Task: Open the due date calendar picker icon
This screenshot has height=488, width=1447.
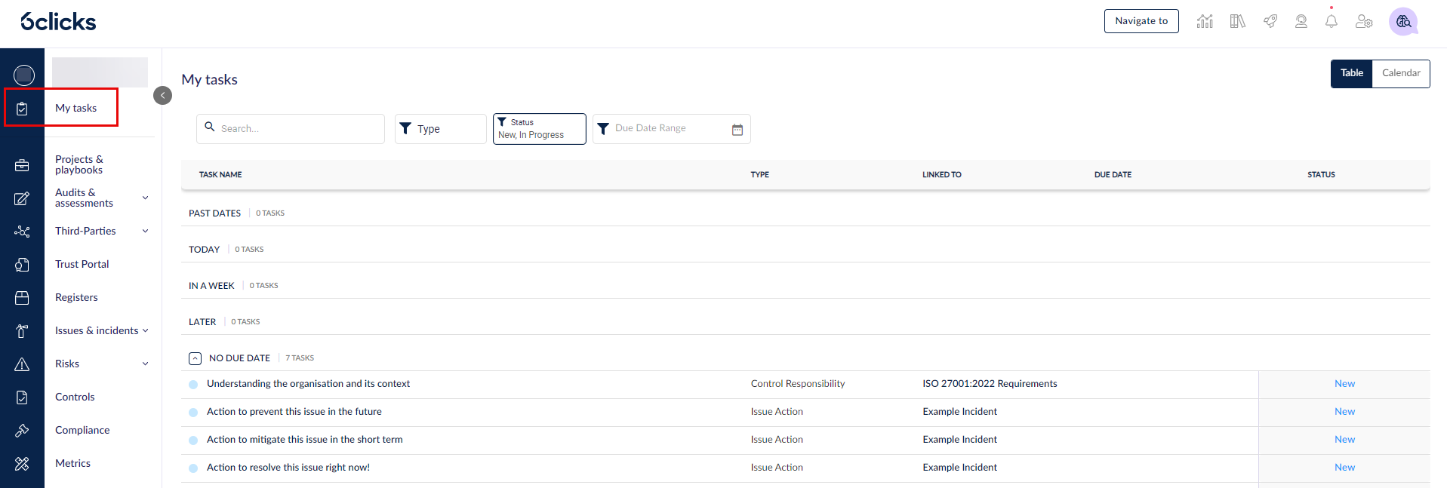Action: click(737, 130)
